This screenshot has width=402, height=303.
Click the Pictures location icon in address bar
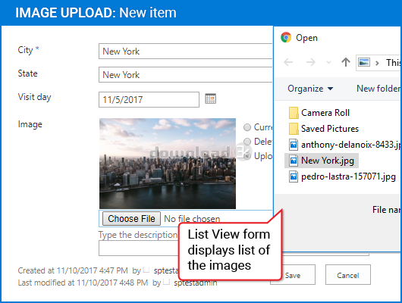(364, 62)
